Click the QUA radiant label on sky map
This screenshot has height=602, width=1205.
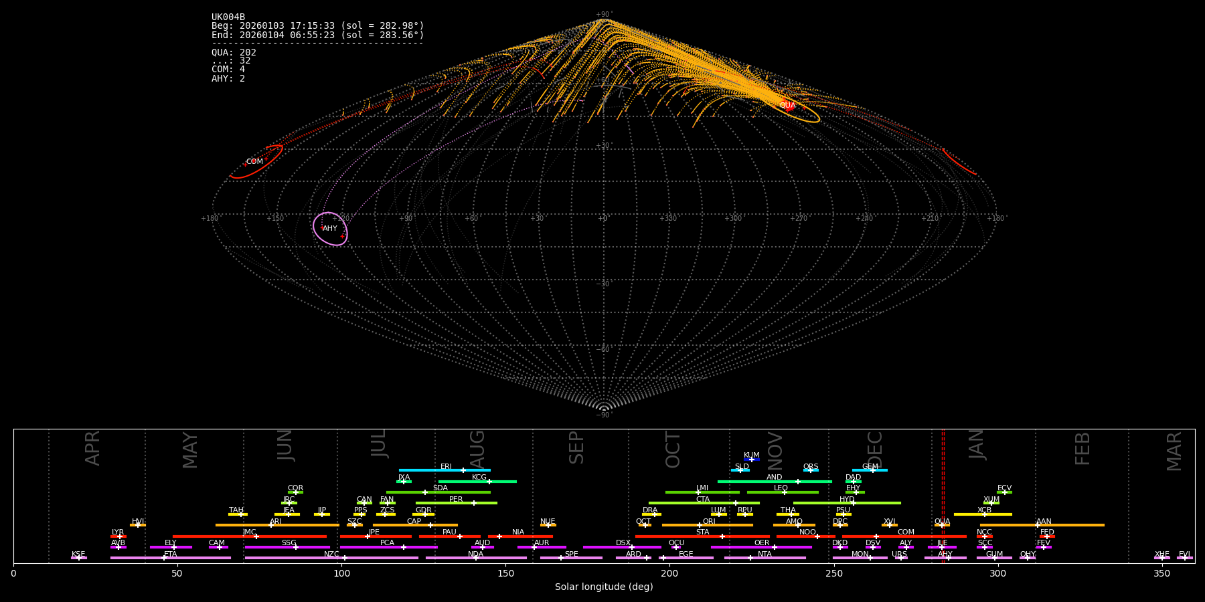787,106
